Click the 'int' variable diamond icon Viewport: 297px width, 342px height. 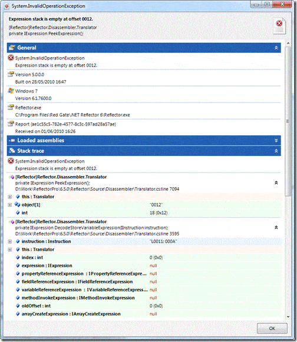(x=18, y=212)
